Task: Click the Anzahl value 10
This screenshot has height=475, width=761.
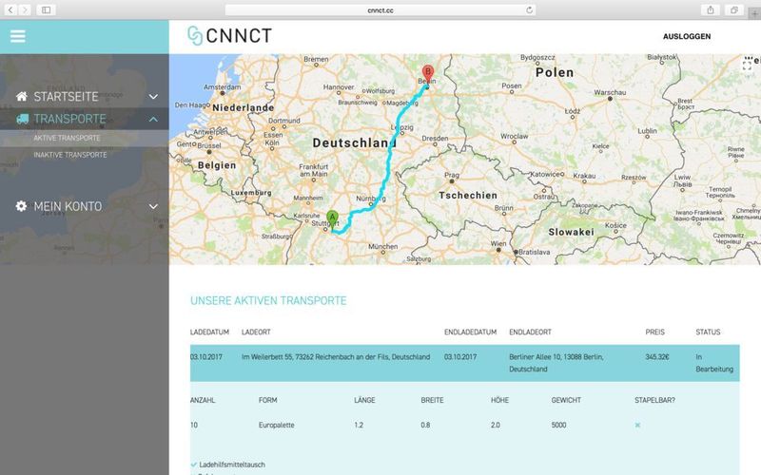Action: pos(194,425)
